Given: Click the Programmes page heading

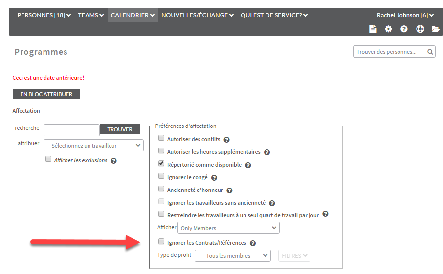Looking at the screenshot, I should tap(41, 52).
